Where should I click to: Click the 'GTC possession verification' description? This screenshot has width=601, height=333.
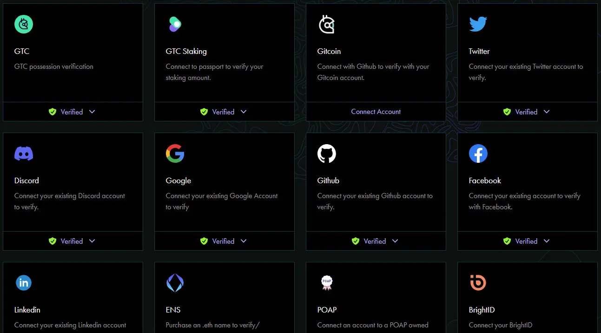click(54, 67)
